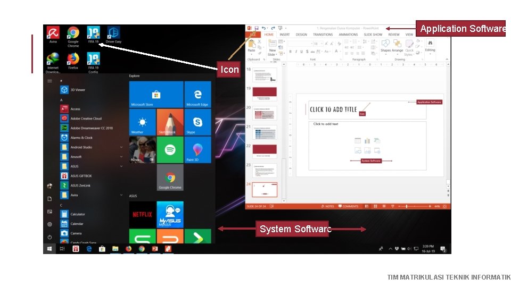
Task: Toggle Bold formatting in PowerPoint
Action: [291, 52]
